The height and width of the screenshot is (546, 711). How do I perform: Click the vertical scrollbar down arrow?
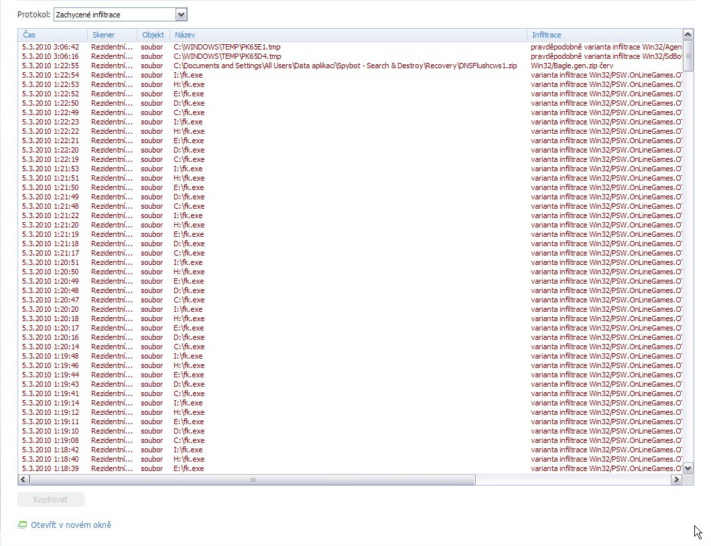(x=688, y=468)
